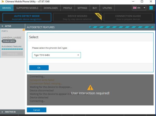Image resolution: width=156 pixels, height=116 pixels.
Task: Click the 'Device detected' log line
Action: pyautogui.click(x=39, y=97)
